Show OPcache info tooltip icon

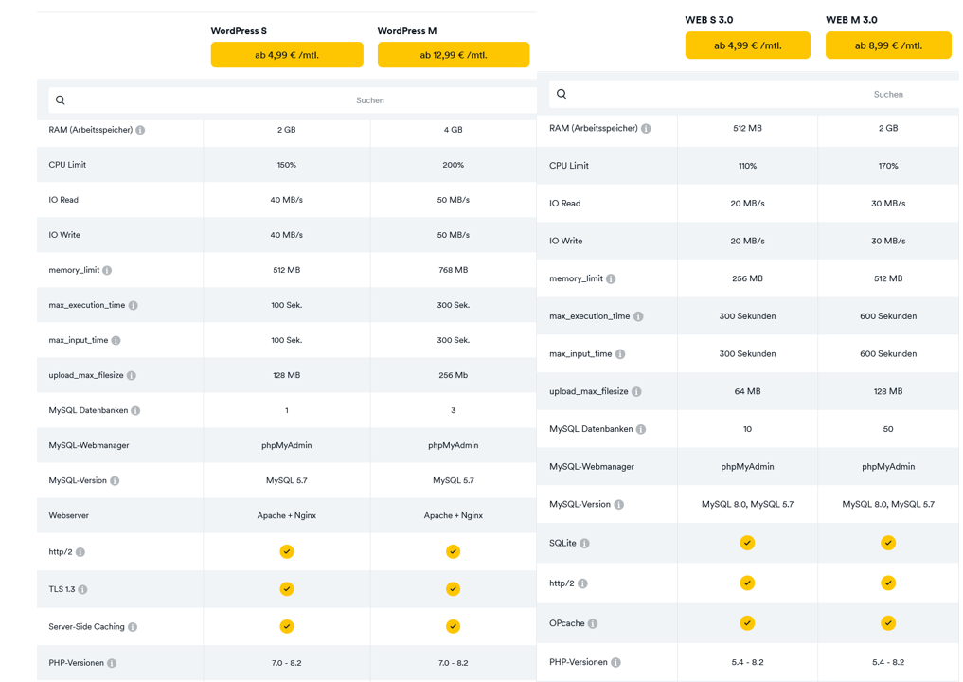(593, 623)
